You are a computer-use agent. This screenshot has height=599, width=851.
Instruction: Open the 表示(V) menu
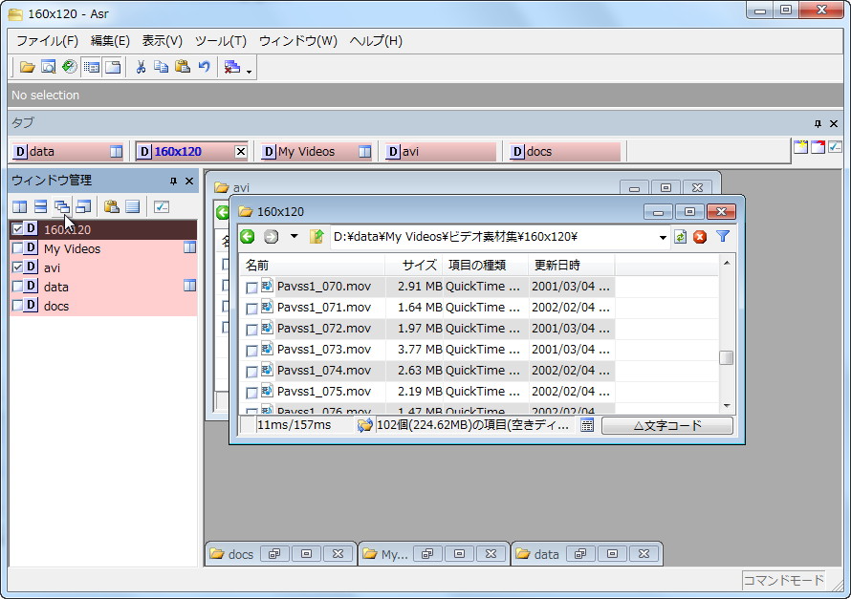163,41
